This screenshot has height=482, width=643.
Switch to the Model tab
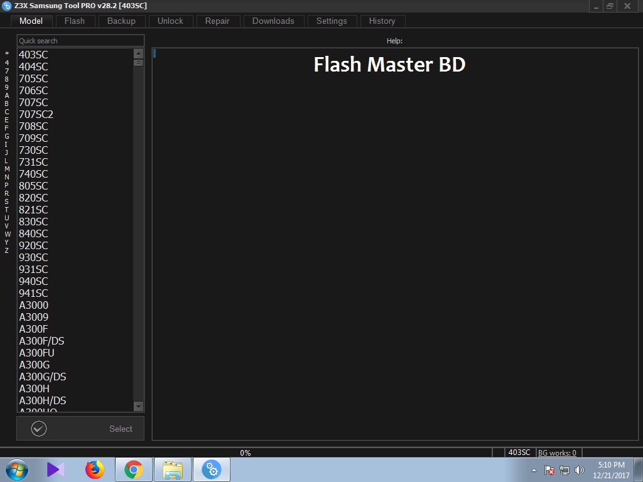(x=31, y=21)
